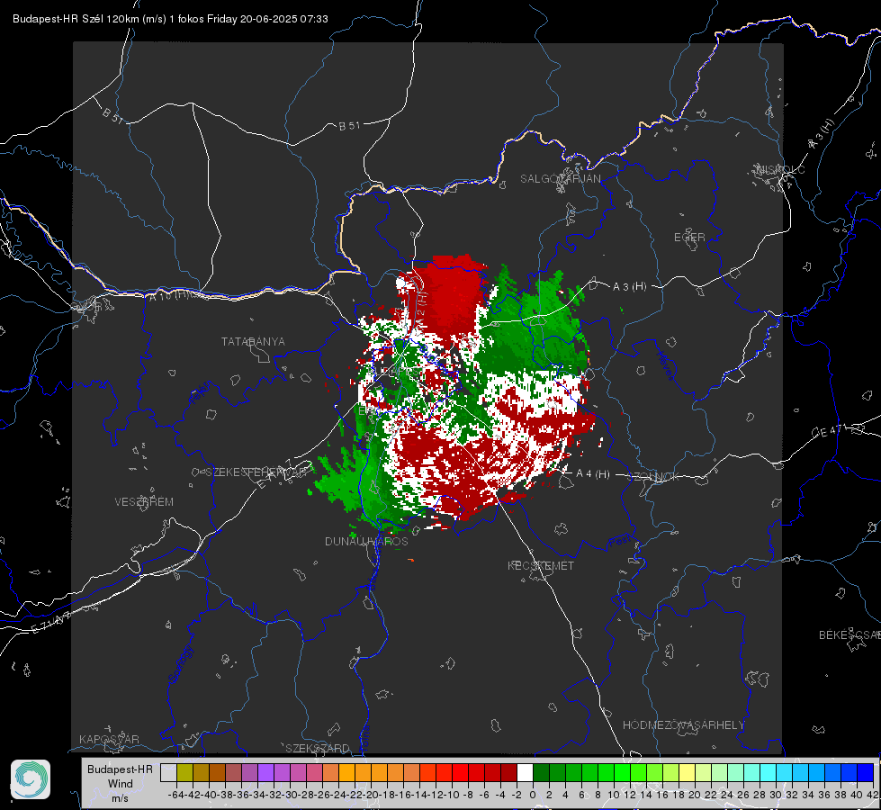Select the purple swatch between -34 and -32

(265, 772)
